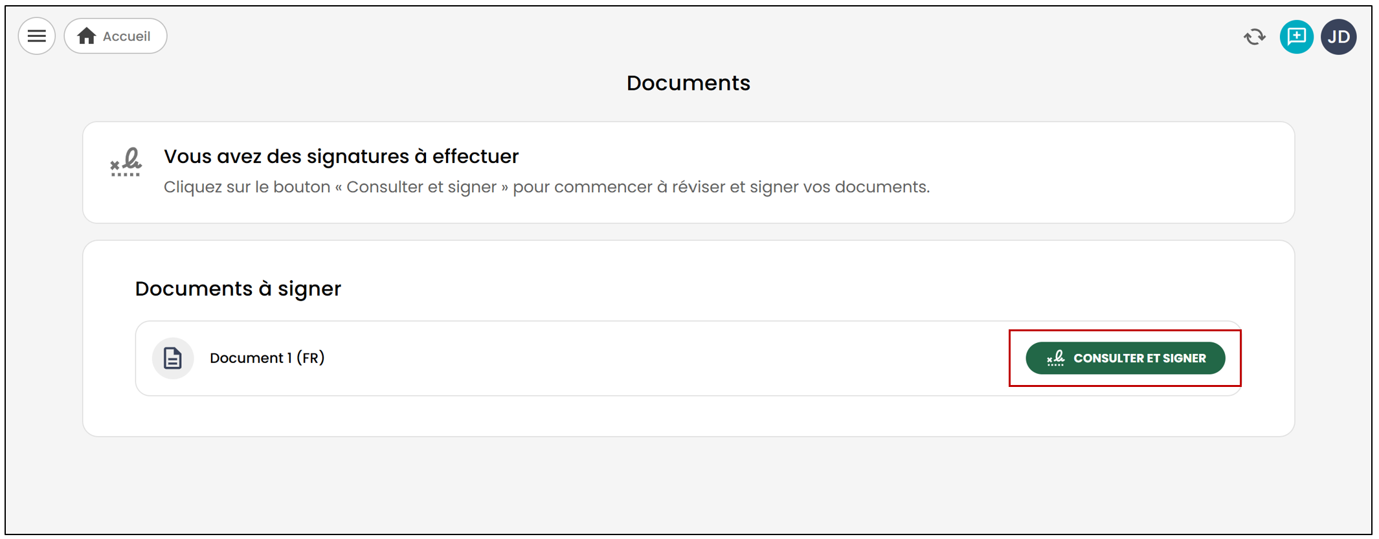Click the Consulter et signer button text
This screenshot has height=539, width=1379.
[1139, 358]
